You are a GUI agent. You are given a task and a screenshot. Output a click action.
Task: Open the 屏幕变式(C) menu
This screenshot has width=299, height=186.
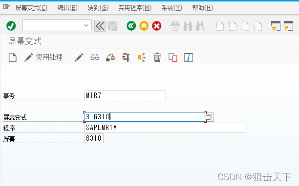click(x=31, y=8)
